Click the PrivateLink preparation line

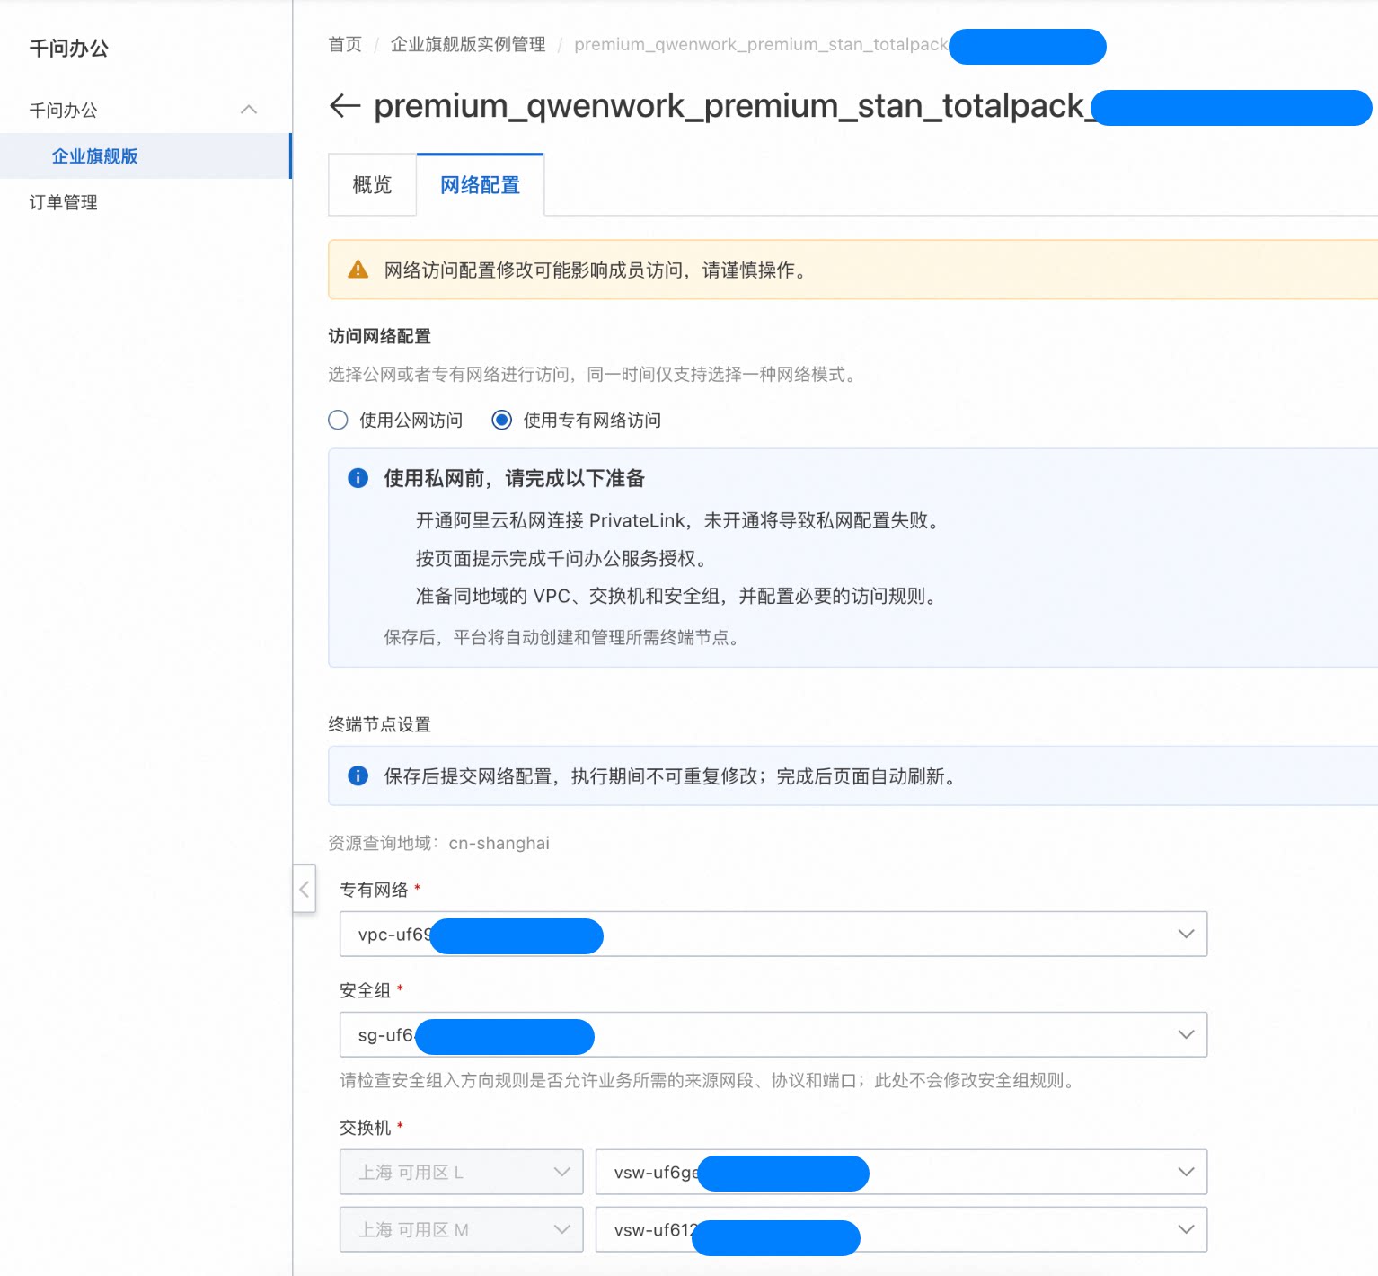click(680, 520)
